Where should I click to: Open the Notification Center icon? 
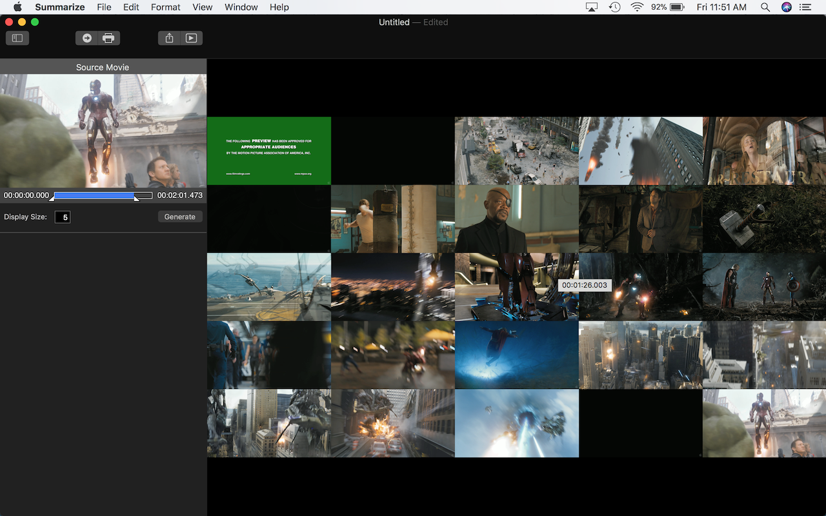point(805,7)
